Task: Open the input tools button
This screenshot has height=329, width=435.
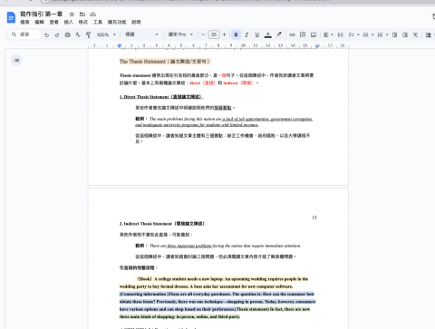Action: tap(429, 34)
